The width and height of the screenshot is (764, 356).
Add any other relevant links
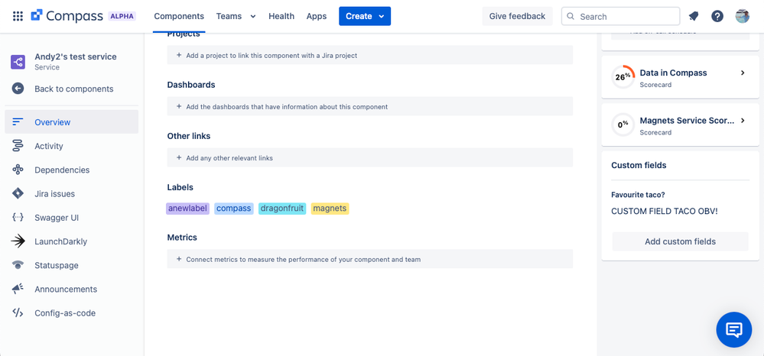(x=370, y=157)
